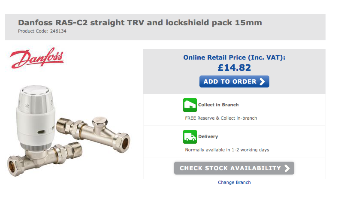Open the Change Branch link
This screenshot has height=211, width=356.
point(234,182)
